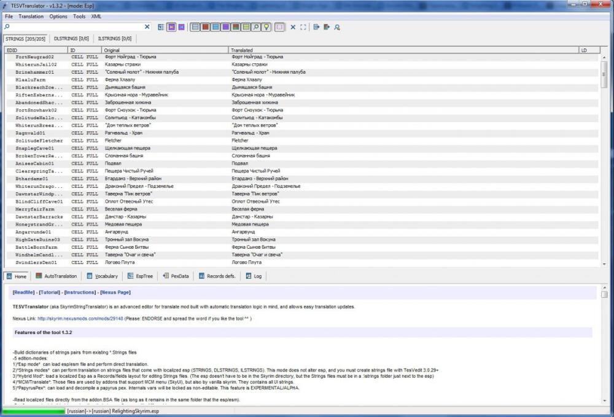Click the ID column header
The width and height of the screenshot is (614, 417).
[x=85, y=50]
